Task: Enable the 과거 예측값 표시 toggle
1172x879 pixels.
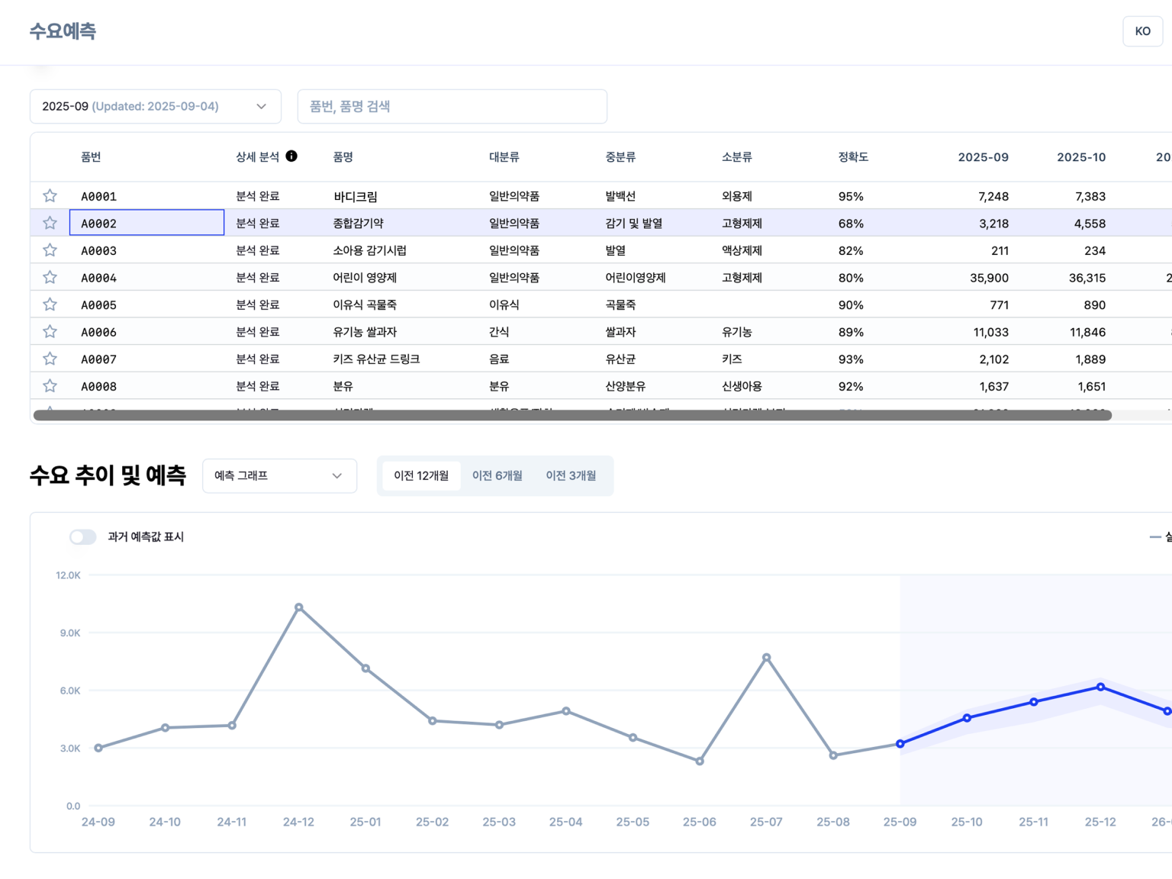Action: 83,537
